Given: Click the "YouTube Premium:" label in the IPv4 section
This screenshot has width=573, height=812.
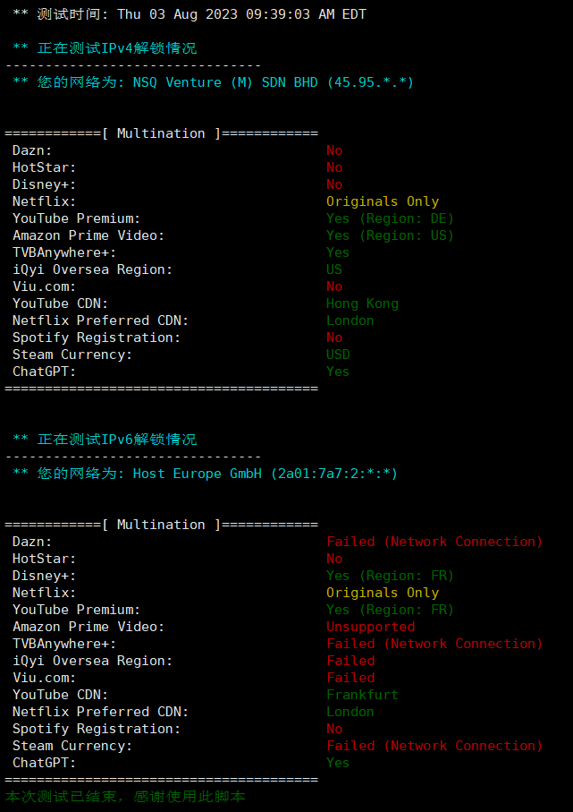Looking at the screenshot, I should [77, 219].
